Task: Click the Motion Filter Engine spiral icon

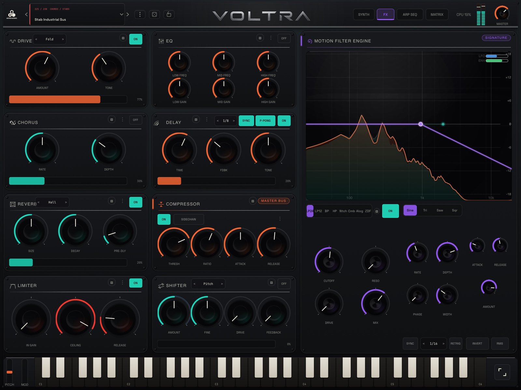Action: pos(310,41)
